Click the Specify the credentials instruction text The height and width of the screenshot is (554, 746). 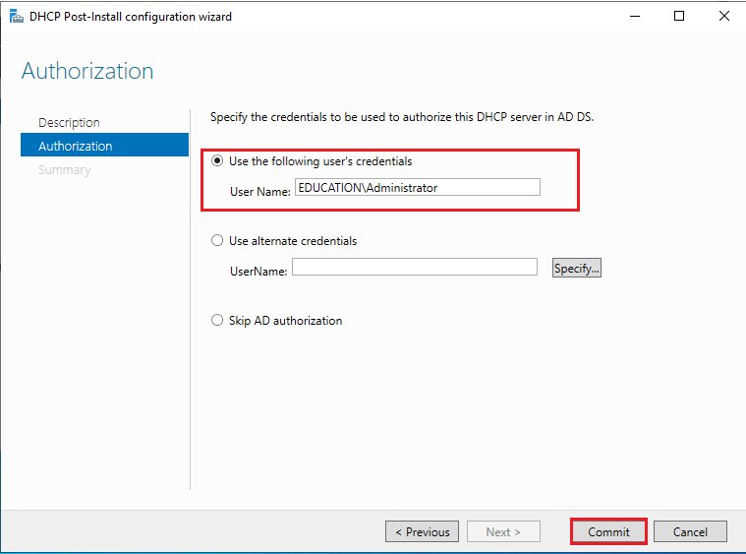click(x=402, y=117)
